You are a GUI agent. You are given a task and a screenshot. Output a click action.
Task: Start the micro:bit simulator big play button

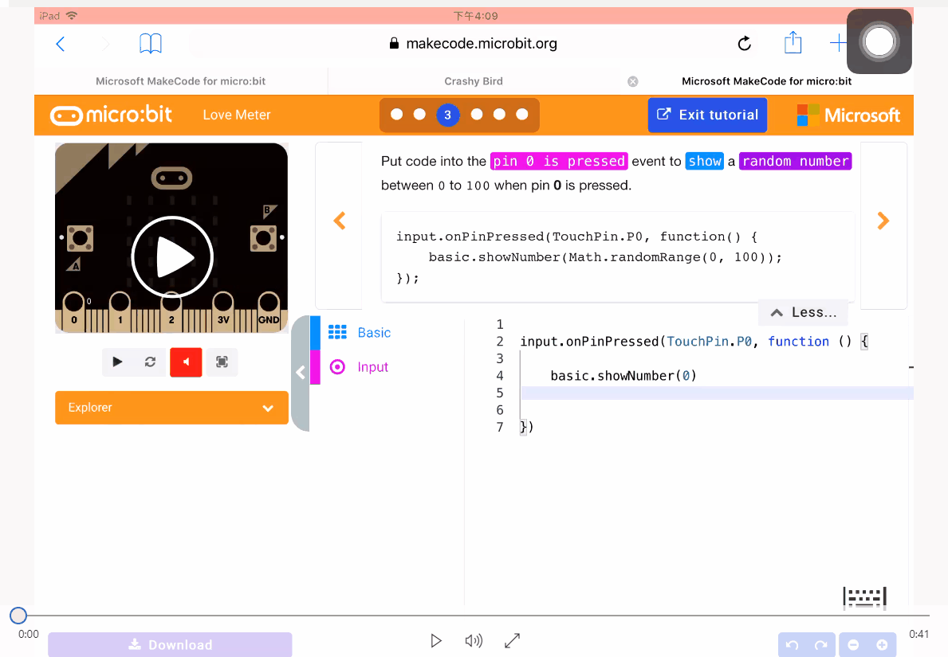[172, 256]
